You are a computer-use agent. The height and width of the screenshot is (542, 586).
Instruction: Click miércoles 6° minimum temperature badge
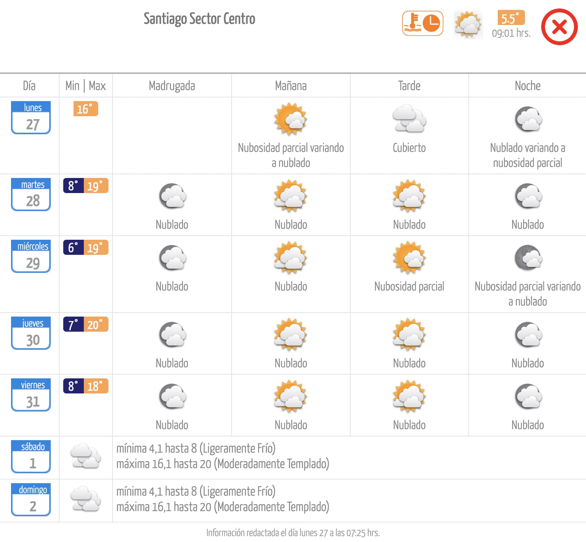74,247
